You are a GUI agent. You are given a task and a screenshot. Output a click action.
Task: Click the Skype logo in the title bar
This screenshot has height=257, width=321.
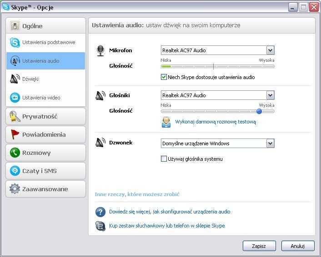6,7
